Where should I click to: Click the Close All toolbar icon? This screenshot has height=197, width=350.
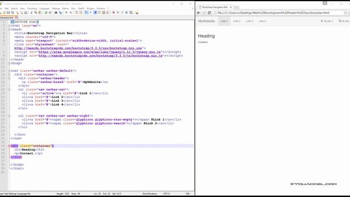click(x=22, y=13)
